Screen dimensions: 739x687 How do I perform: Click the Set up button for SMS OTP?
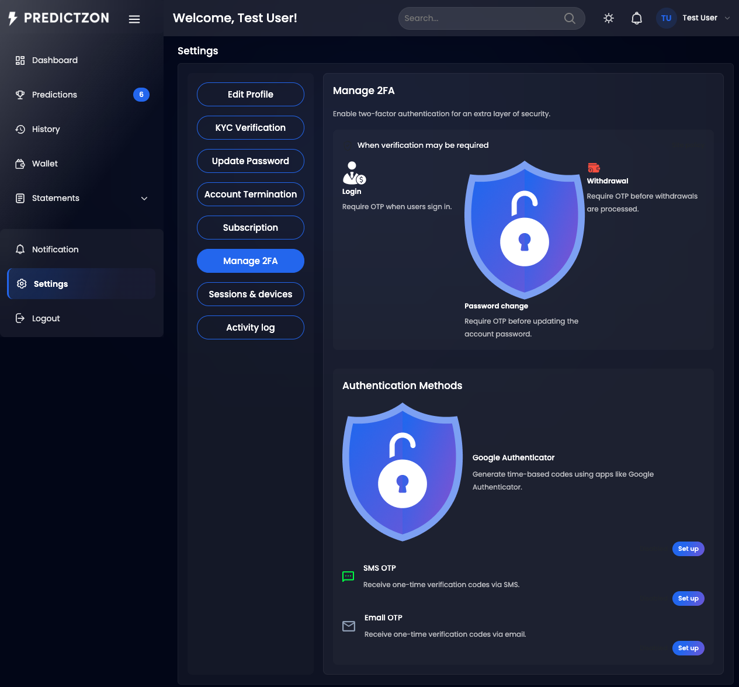click(688, 599)
